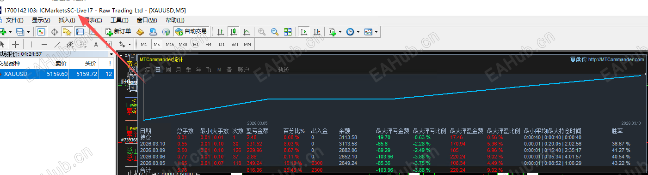Image resolution: width=648 pixels, height=175 pixels.
Task: Select the 轨迹 statistics tab
Action: tap(284, 70)
